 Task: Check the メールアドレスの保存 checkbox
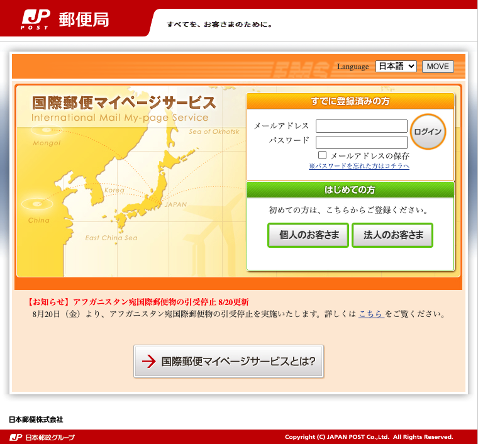[x=322, y=155]
